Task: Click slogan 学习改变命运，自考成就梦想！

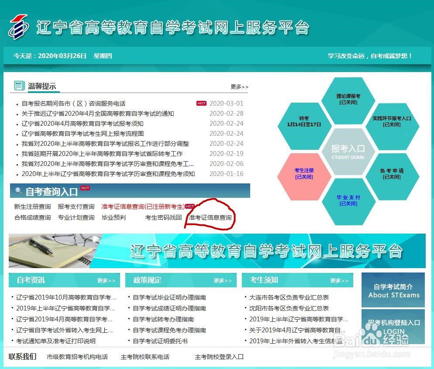Action: point(370,56)
